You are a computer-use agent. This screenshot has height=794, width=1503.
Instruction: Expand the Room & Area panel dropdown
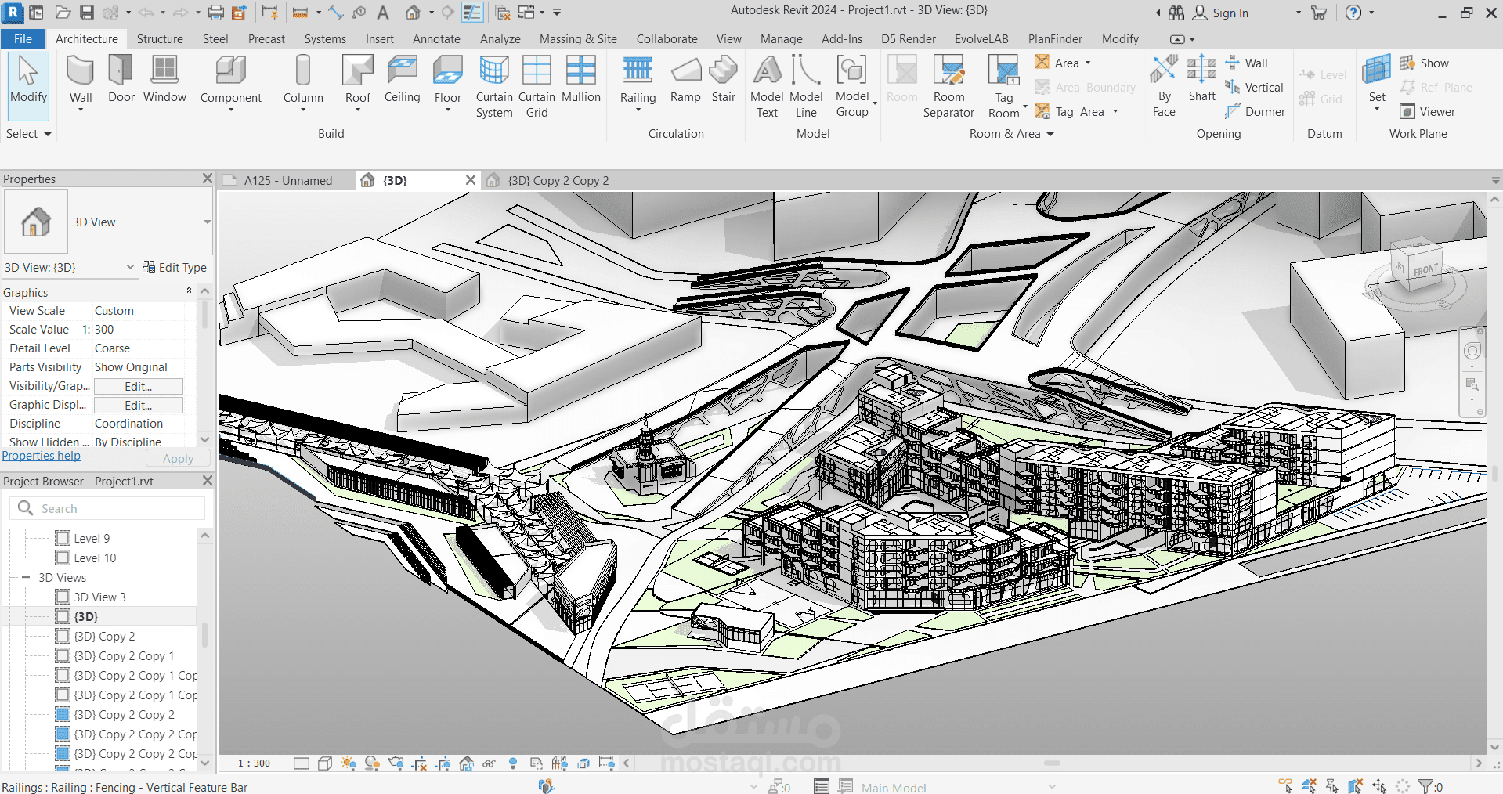[1050, 134]
